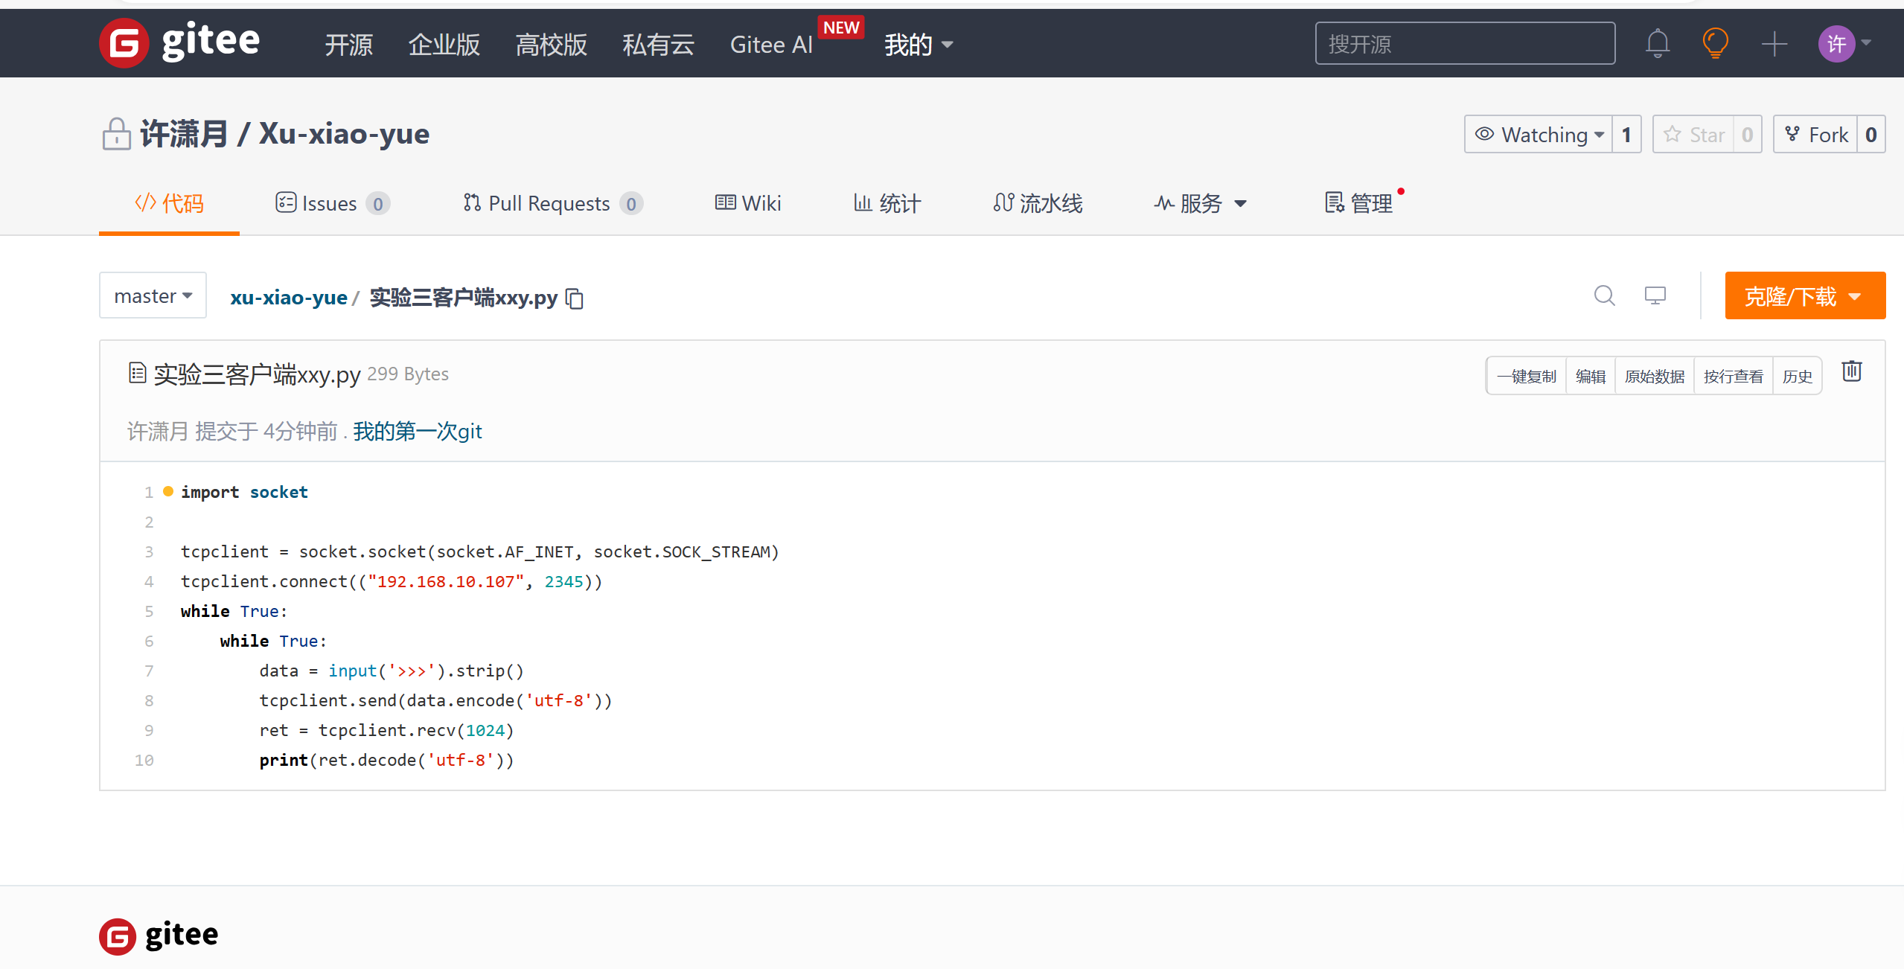The height and width of the screenshot is (969, 1904).
Task: Fork this repository
Action: pos(1816,135)
